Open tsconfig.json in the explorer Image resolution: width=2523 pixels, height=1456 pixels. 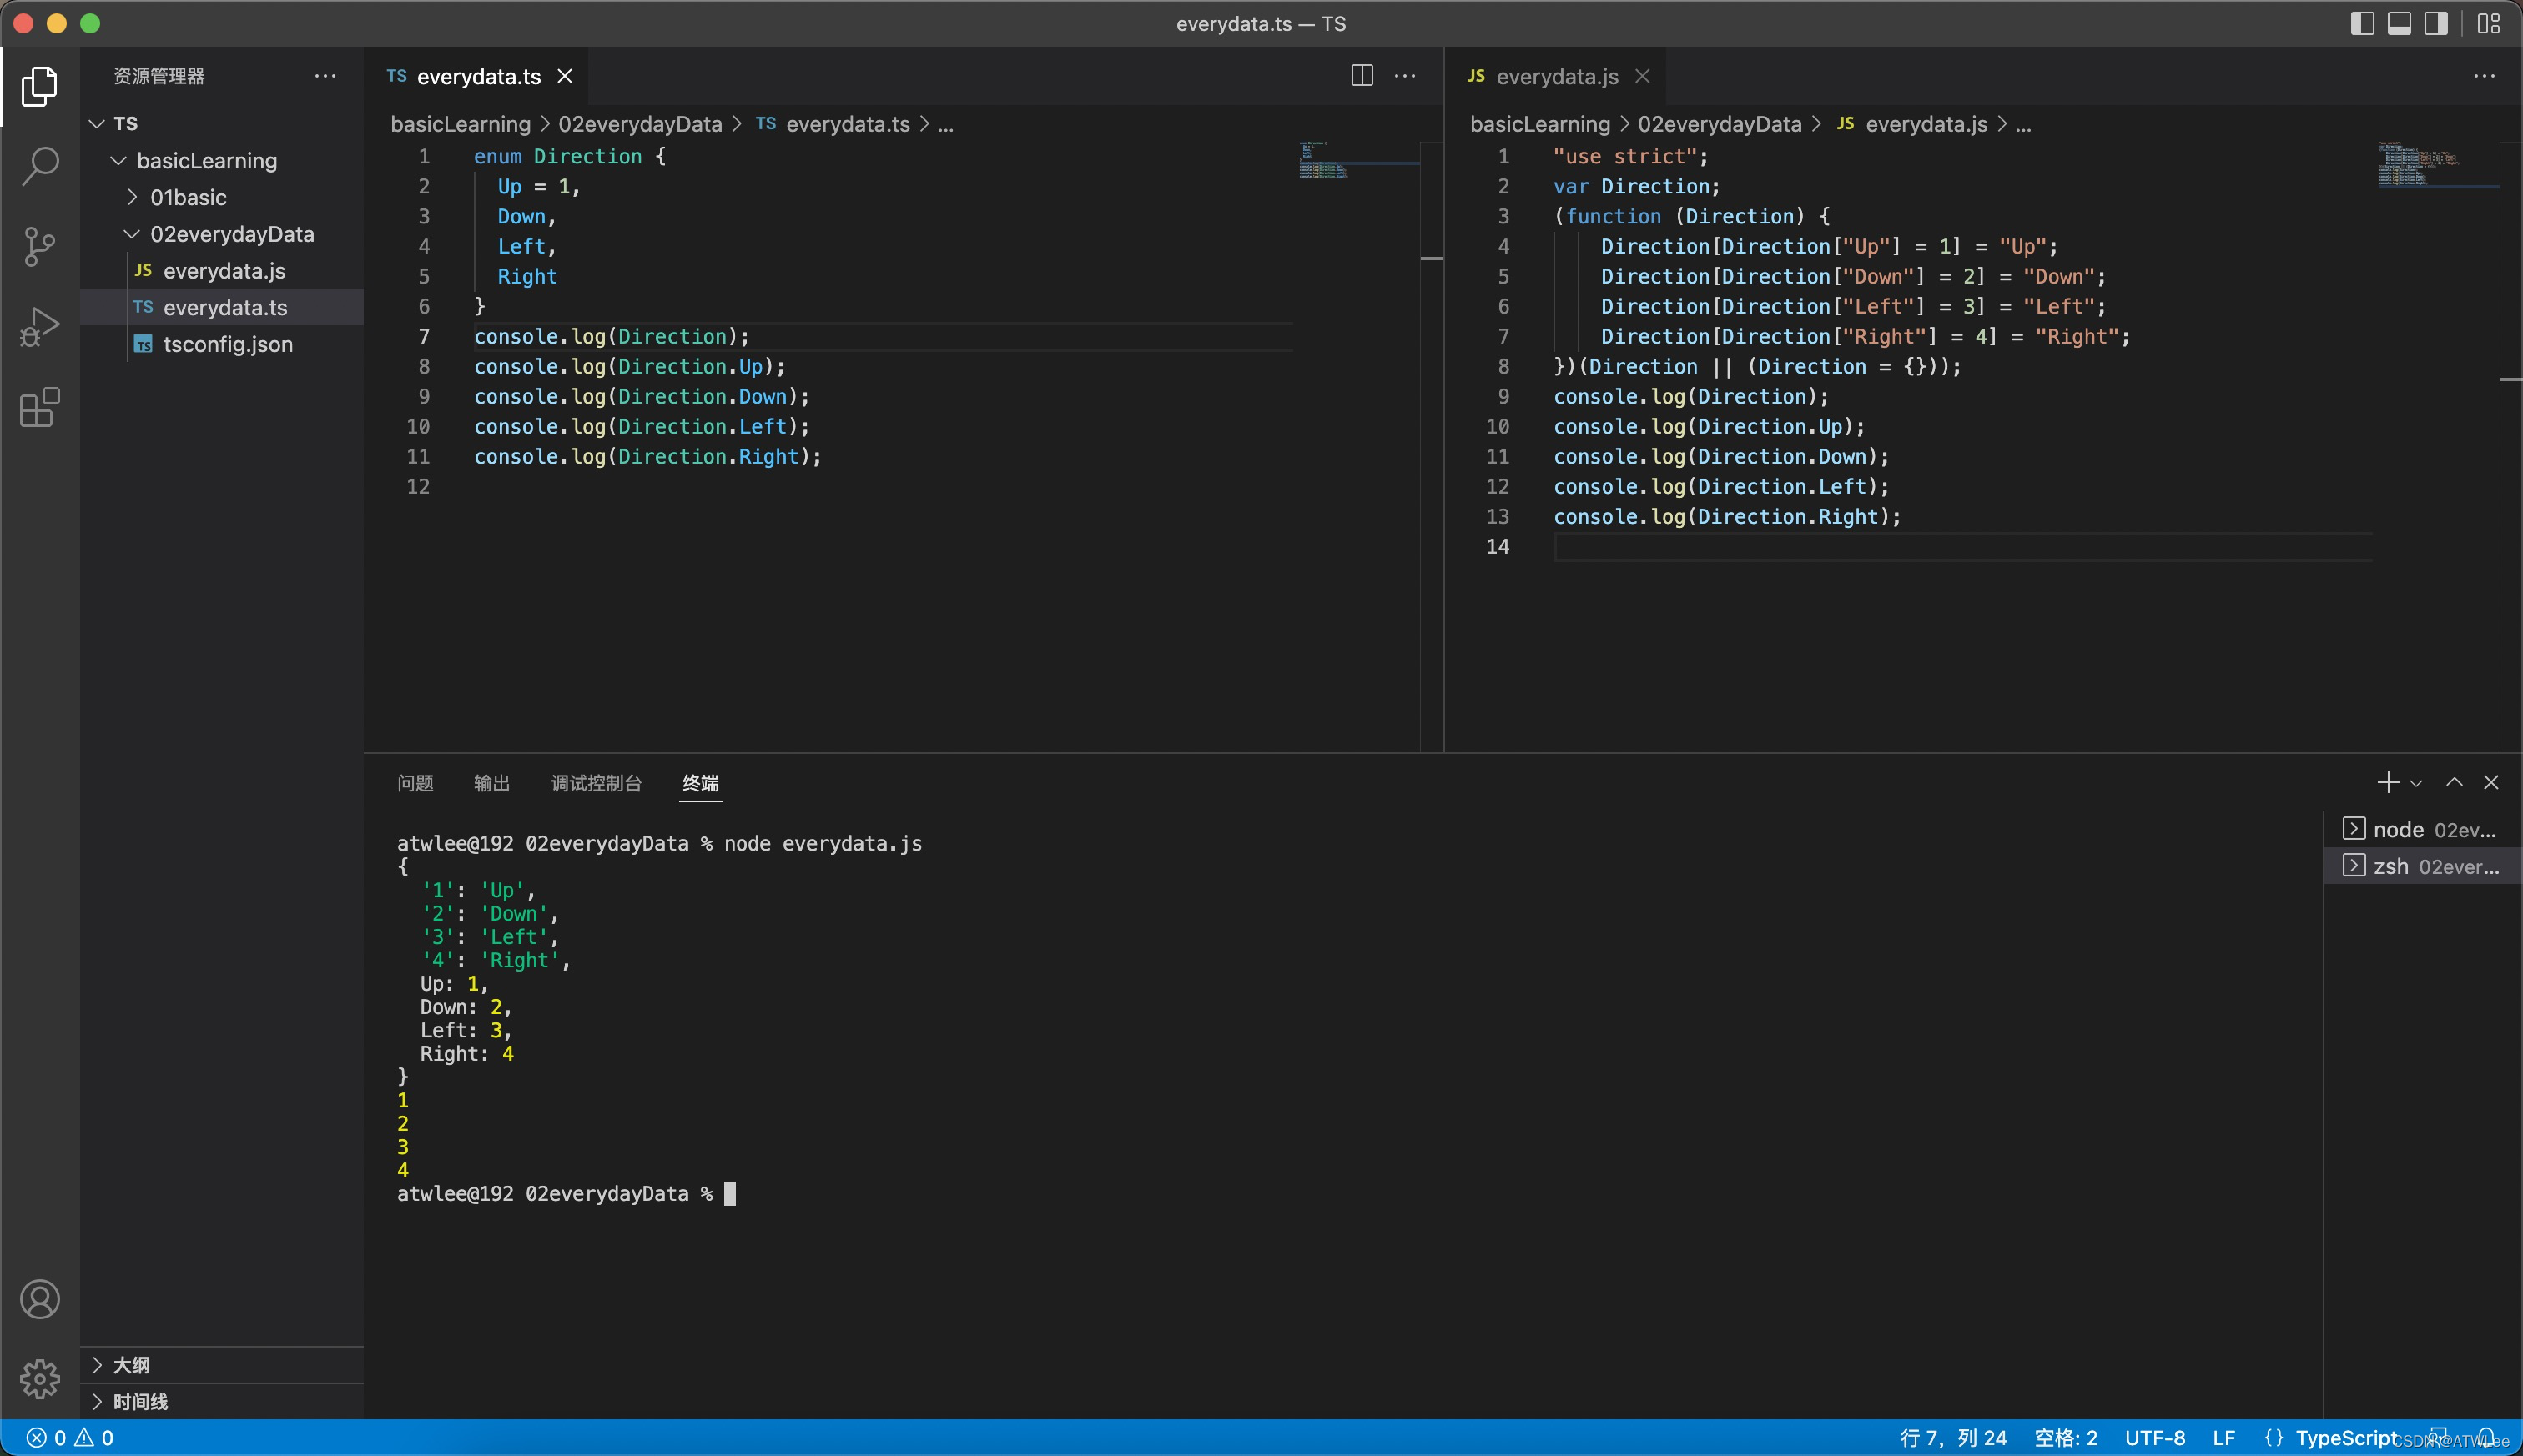coord(227,344)
